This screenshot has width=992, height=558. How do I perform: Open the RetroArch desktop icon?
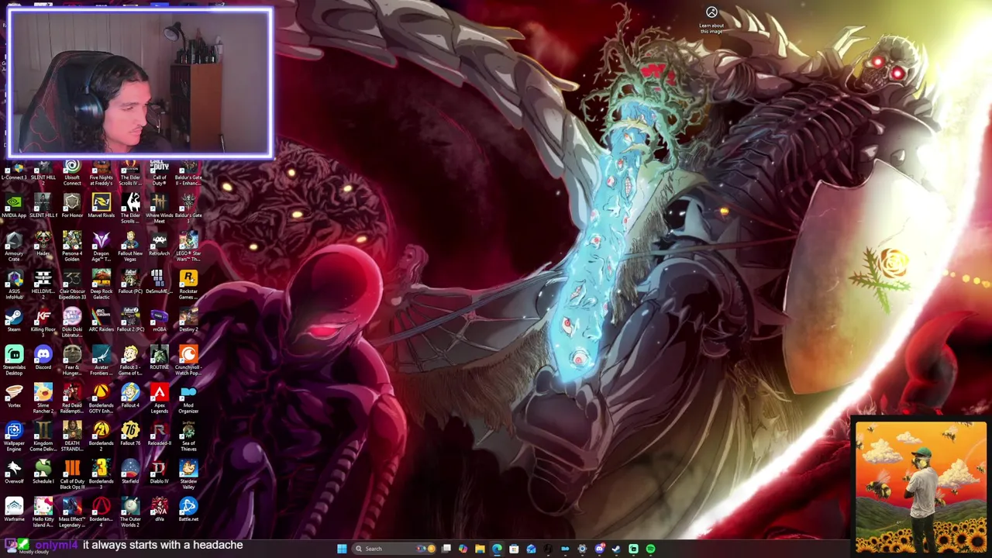[159, 245]
